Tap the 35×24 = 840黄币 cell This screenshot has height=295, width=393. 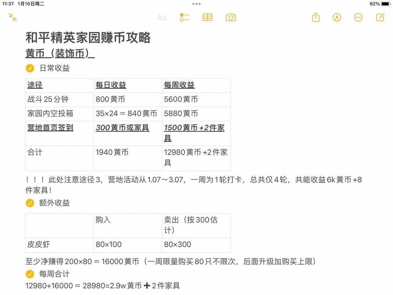128,114
